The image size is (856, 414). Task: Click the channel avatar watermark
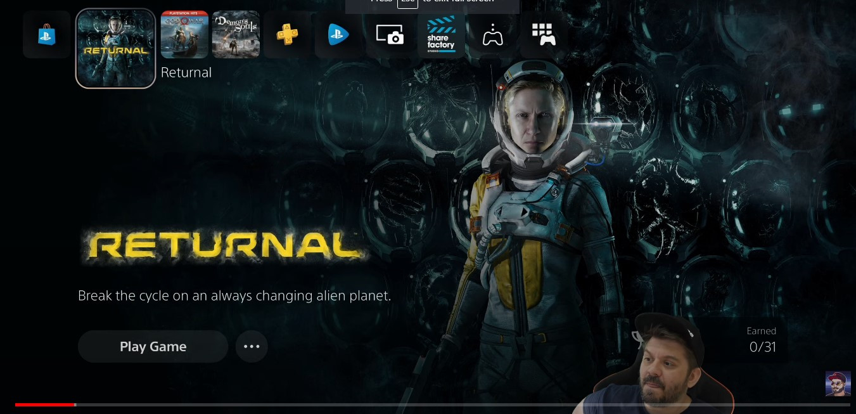tap(838, 384)
